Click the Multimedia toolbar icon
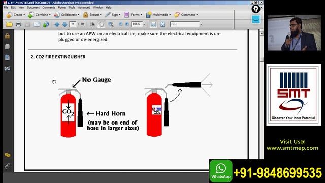This screenshot has height=183, width=325. pyautogui.click(x=148, y=15)
